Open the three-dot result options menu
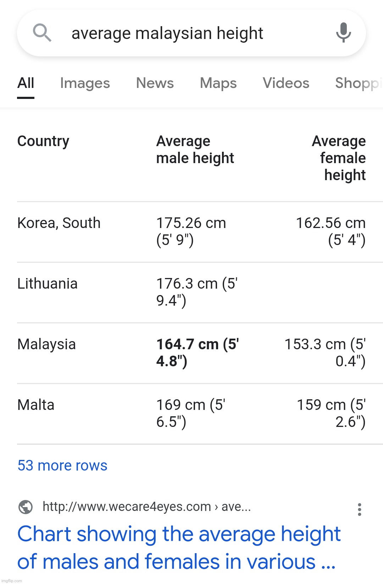 click(x=360, y=509)
